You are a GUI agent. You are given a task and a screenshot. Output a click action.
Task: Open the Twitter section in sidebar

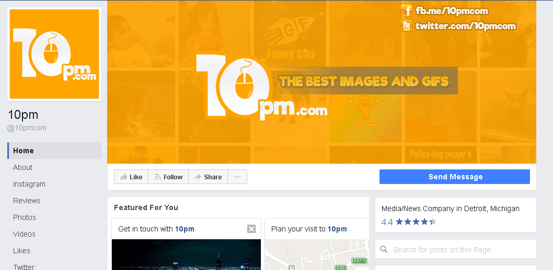[x=24, y=267]
